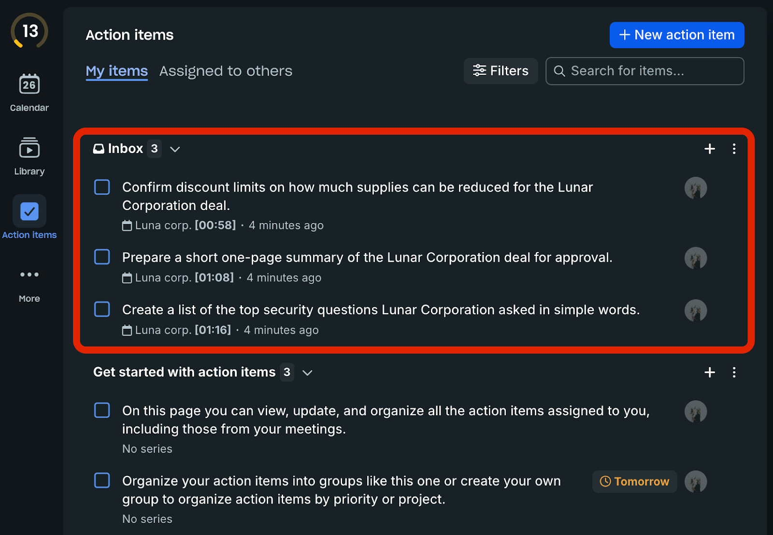
Task: Click the plus icon in Inbox header
Action: point(709,149)
